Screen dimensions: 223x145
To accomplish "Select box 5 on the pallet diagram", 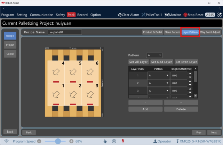I will 73,72.
